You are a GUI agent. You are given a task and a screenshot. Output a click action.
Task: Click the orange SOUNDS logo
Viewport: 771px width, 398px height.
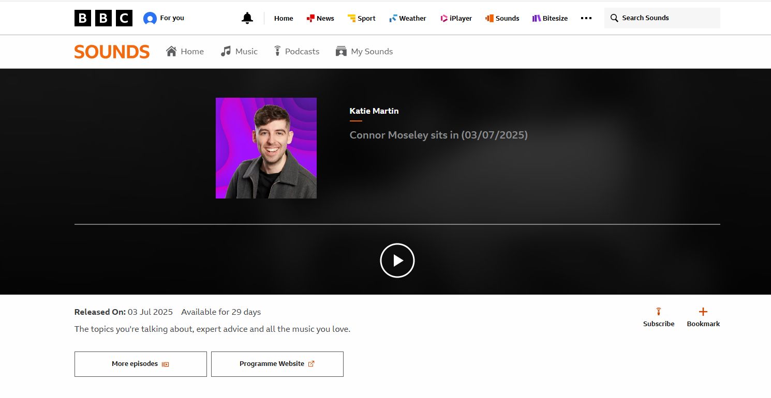coord(112,52)
